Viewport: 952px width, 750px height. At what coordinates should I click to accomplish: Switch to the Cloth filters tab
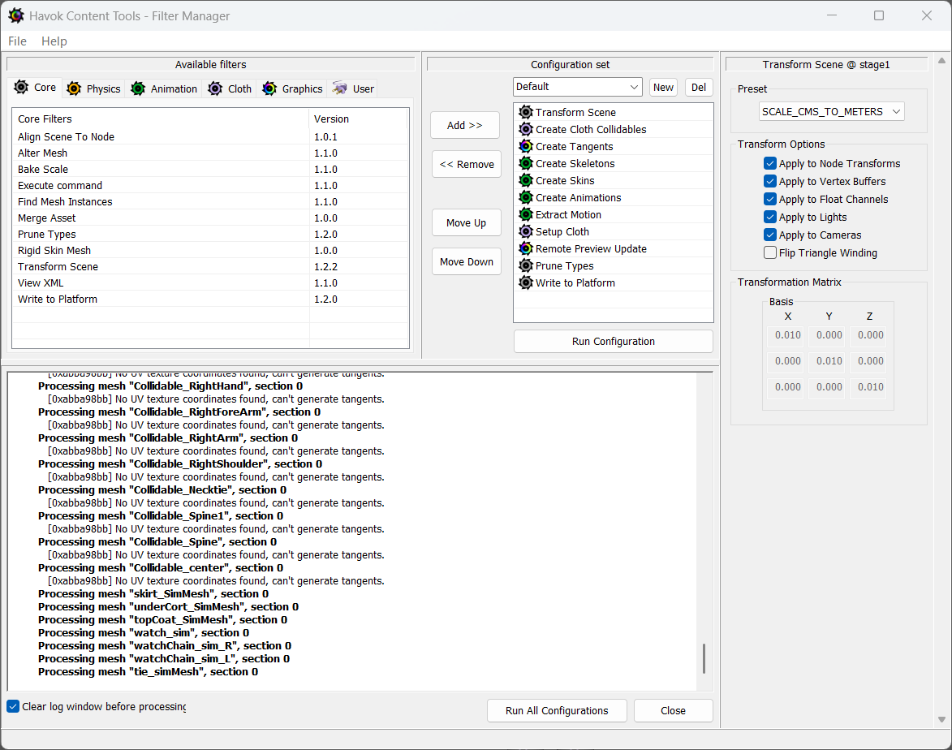230,88
